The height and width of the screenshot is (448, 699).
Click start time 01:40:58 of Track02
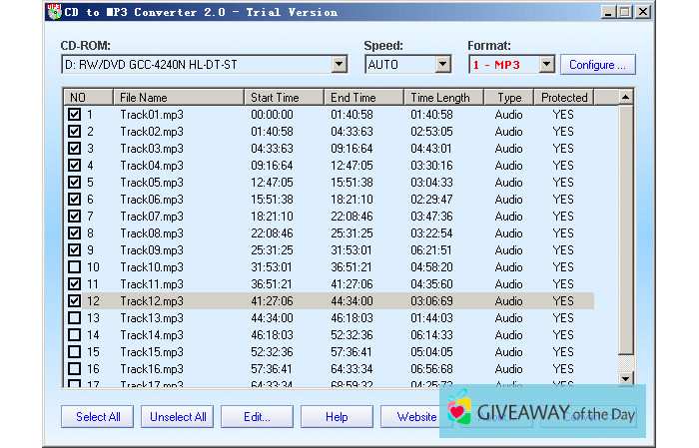pyautogui.click(x=272, y=132)
